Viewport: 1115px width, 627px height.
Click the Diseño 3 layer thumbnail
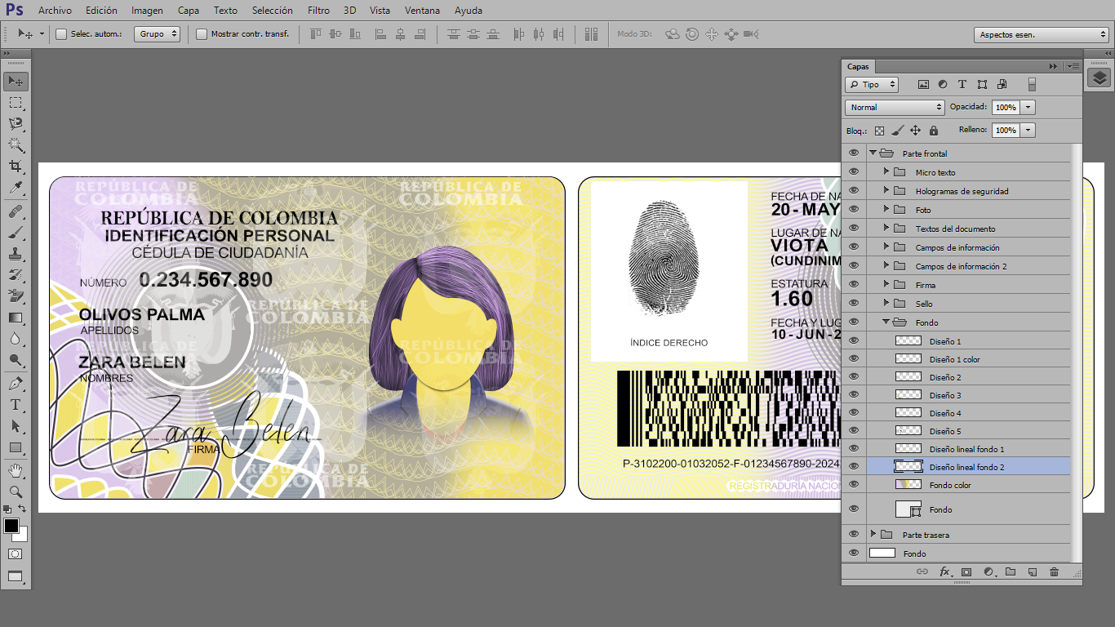(908, 394)
